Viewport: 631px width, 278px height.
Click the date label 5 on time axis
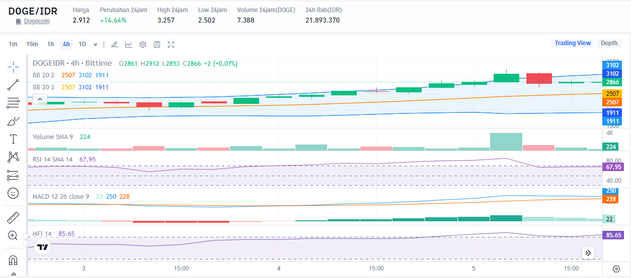[x=474, y=268]
